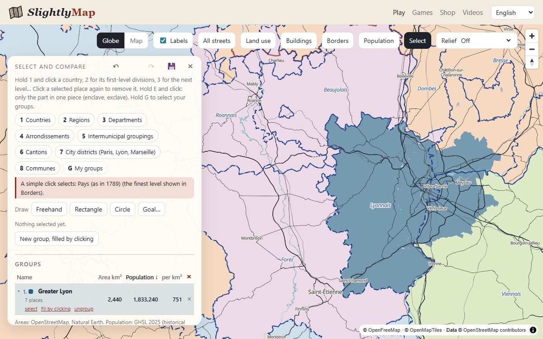This screenshot has height=339, width=543.
Task: Toggle All streets layer
Action: 217,41
